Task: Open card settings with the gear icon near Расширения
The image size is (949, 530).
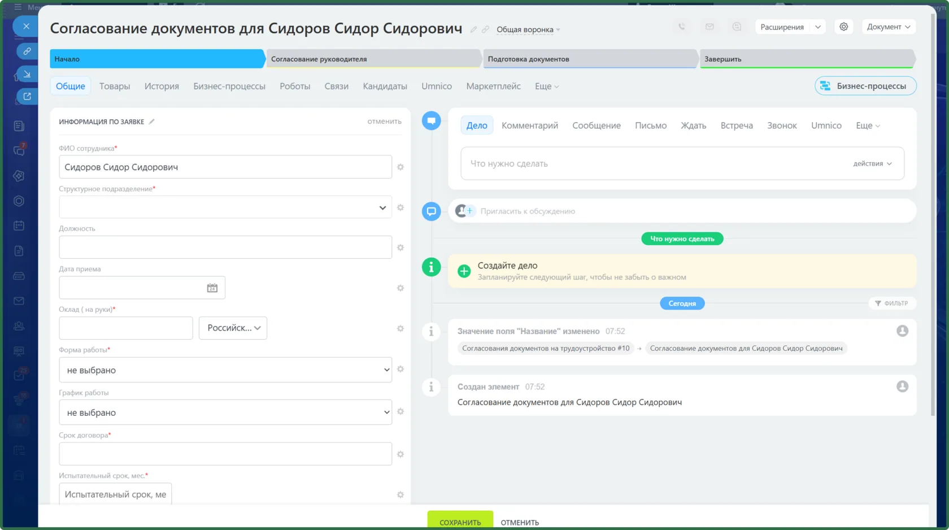Action: (x=843, y=27)
